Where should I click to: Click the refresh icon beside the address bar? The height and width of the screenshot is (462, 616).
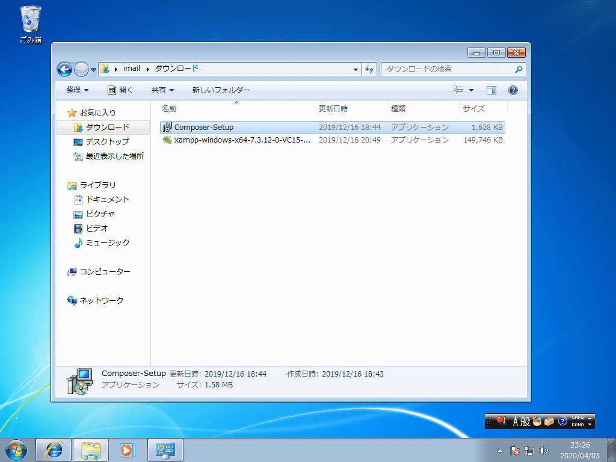(x=369, y=69)
